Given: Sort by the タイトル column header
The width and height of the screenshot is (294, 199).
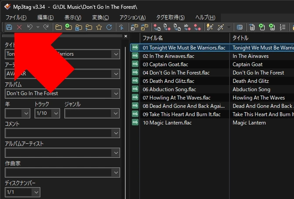Looking at the screenshot, I should [262, 38].
